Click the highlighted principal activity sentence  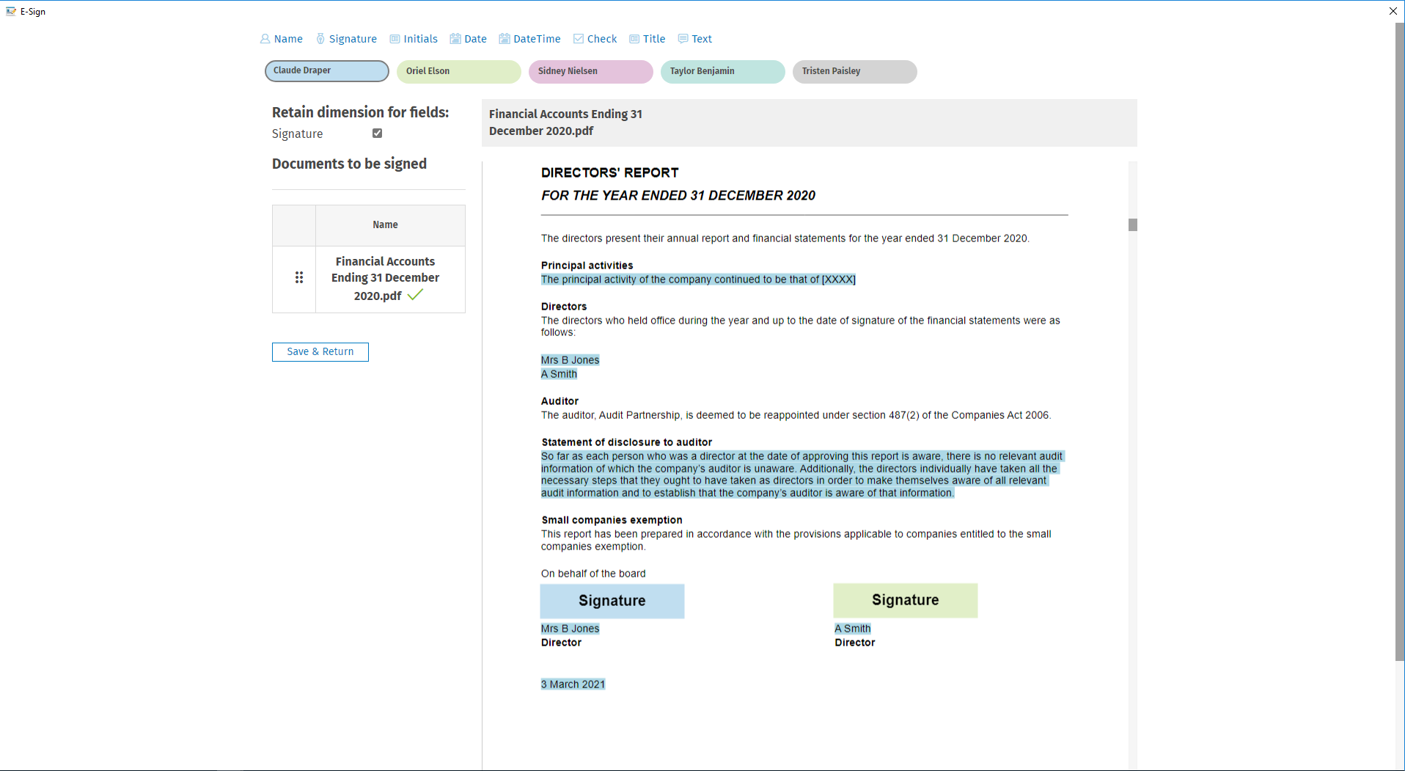(698, 279)
